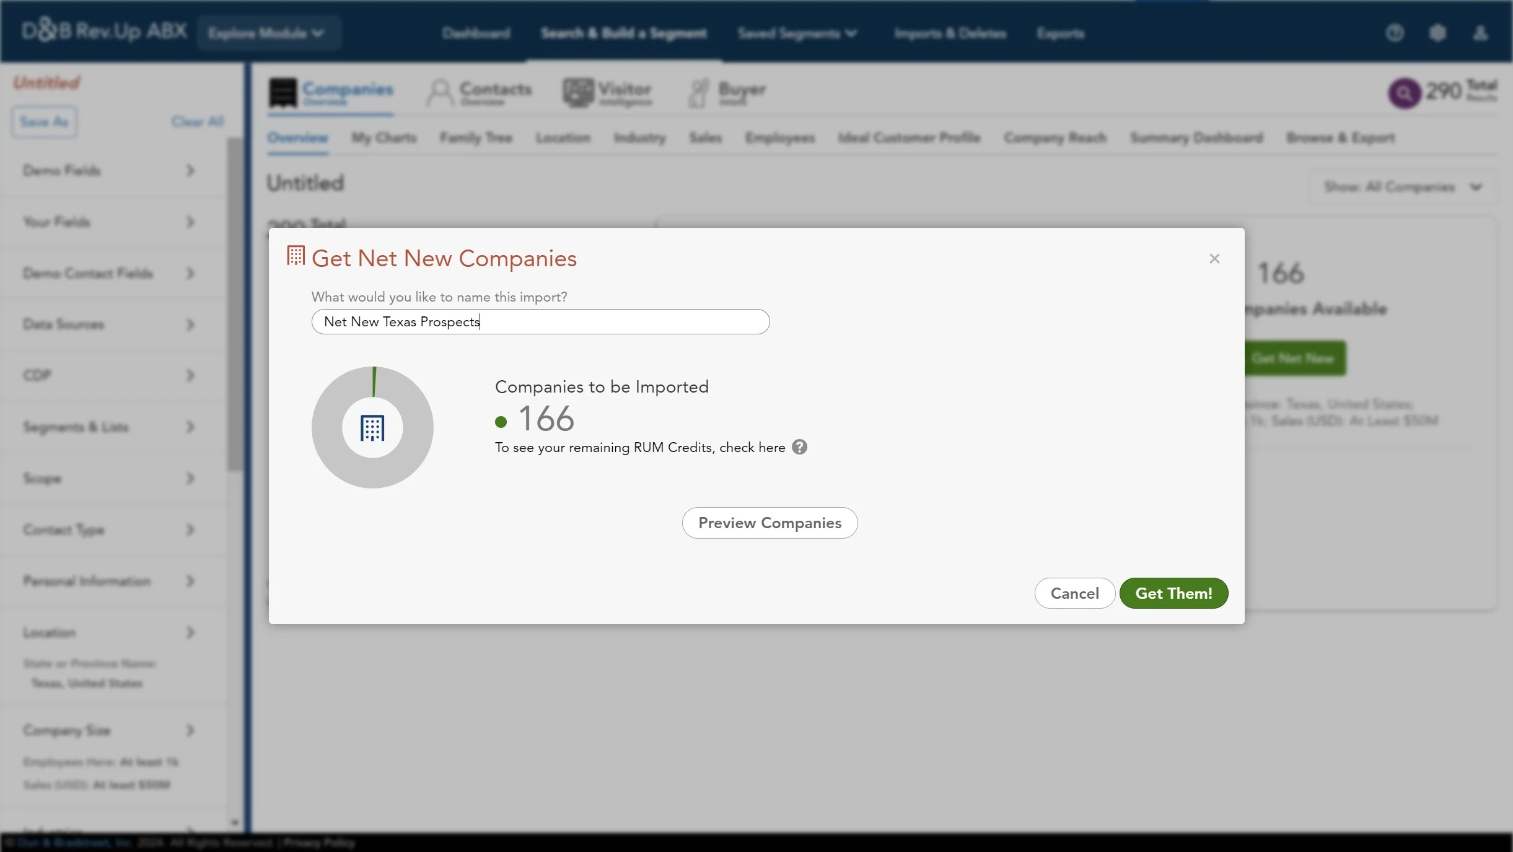Select the Visitor Intelligence tab icon
1513x852 pixels.
tap(578, 93)
